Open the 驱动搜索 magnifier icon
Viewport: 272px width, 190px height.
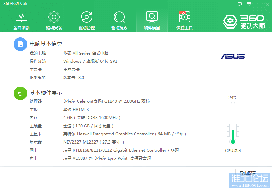tap(119, 17)
